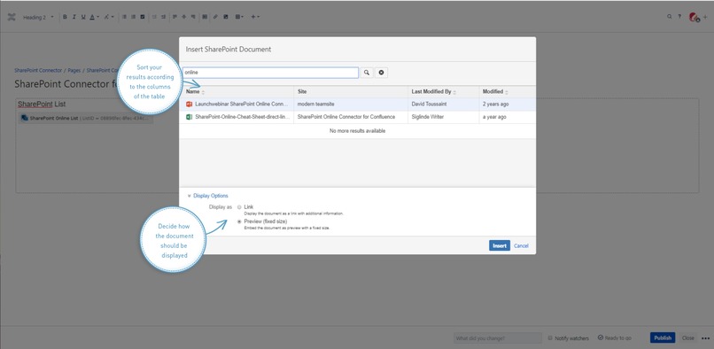
Task: Open the more options ellipsis menu
Action: [705, 338]
